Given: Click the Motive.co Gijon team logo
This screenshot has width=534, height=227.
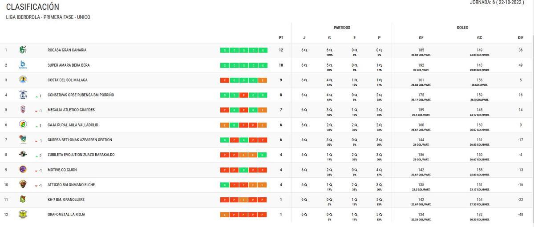Looking at the screenshot, I should (23, 170).
